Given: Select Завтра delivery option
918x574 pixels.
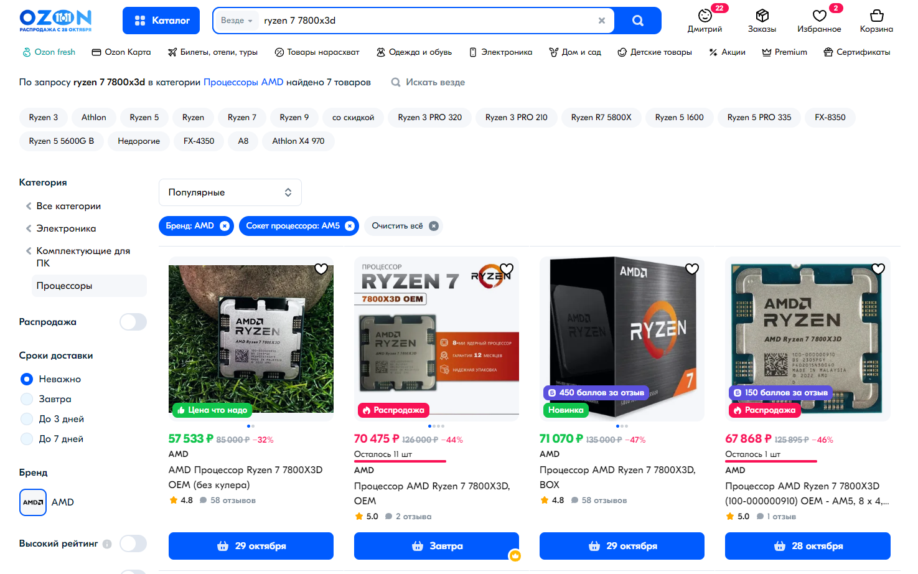Looking at the screenshot, I should click(27, 399).
